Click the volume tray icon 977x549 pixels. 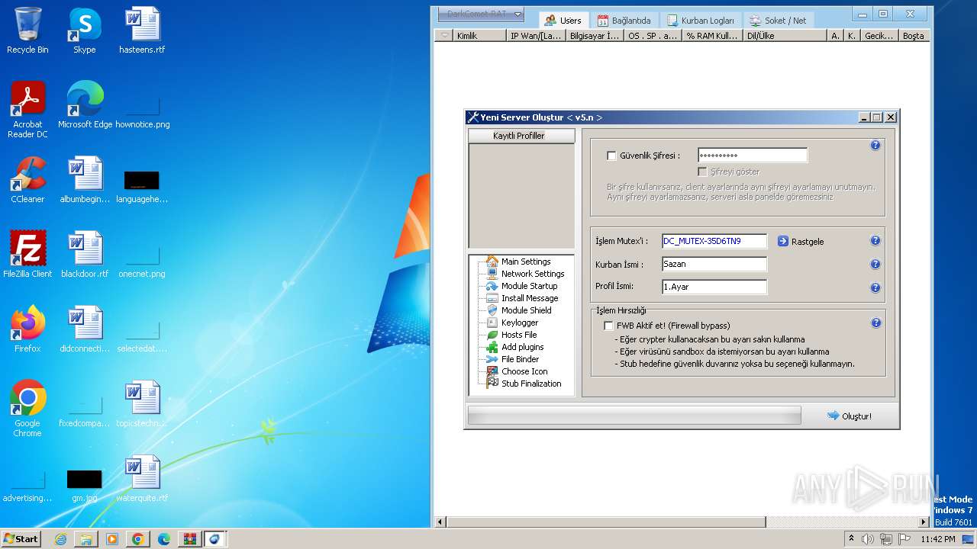coord(868,539)
